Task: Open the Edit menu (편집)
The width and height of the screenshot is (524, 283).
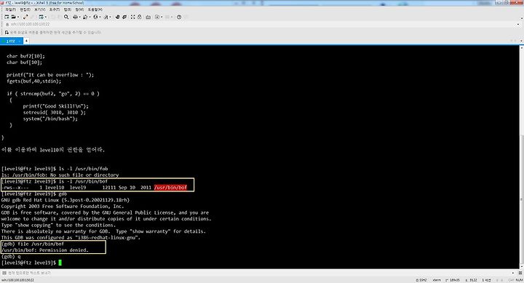Action: pyautogui.click(x=25, y=9)
